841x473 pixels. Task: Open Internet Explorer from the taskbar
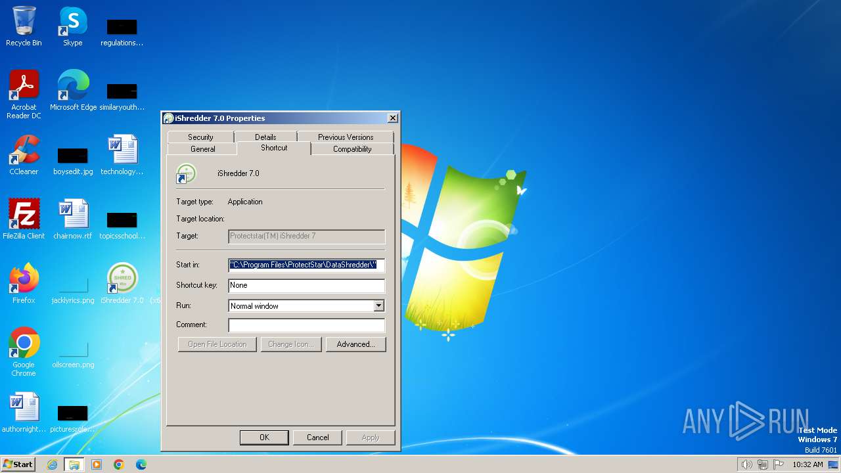pos(52,464)
